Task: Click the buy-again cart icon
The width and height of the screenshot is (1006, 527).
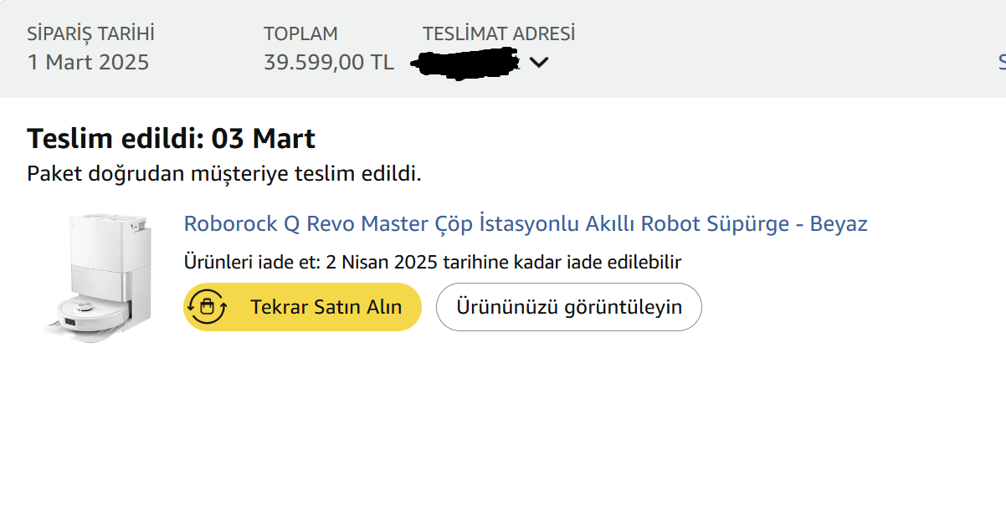Action: [207, 307]
